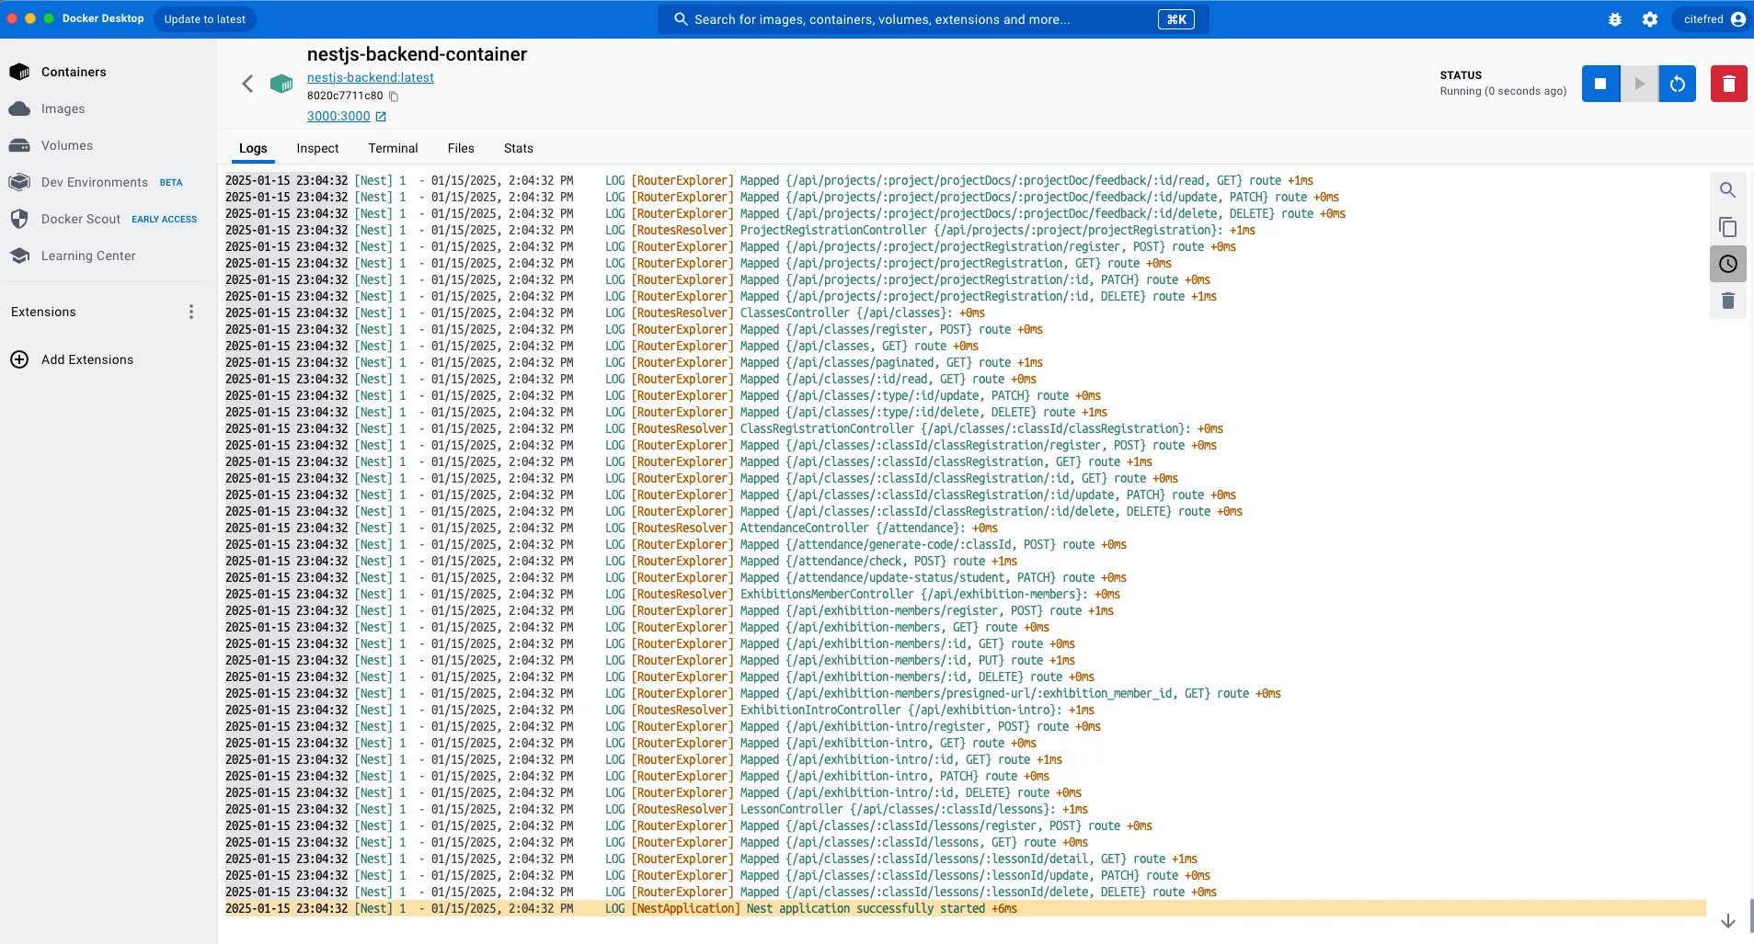Click the BETA badge next to Dev Environments
The width and height of the screenshot is (1754, 944).
coord(171,182)
